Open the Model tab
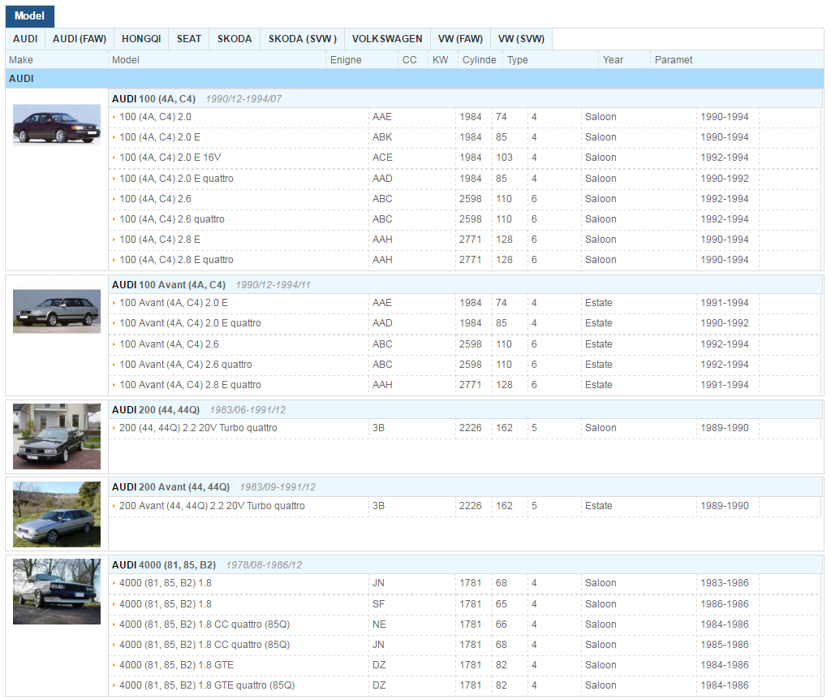 pyautogui.click(x=30, y=16)
